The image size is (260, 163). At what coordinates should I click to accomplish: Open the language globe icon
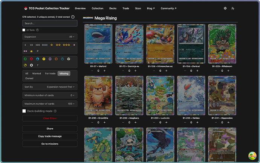(x=225, y=8)
